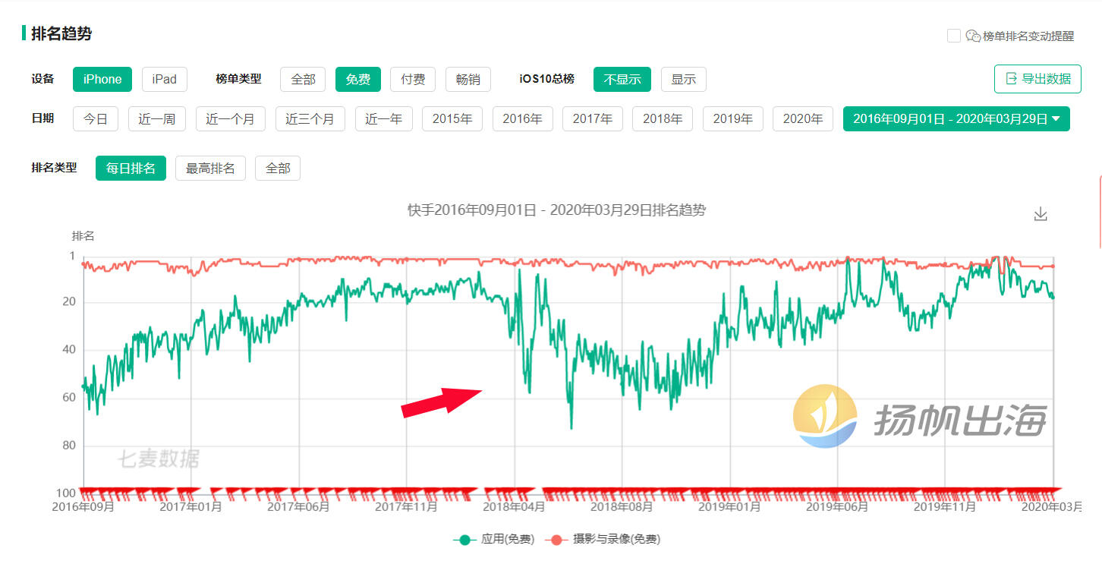
Task: Click the 导出数据 export button
Action: pos(1037,79)
